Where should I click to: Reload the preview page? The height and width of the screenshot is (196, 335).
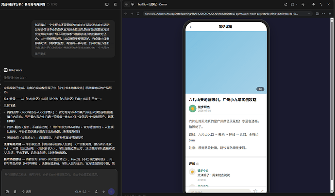(138, 14)
